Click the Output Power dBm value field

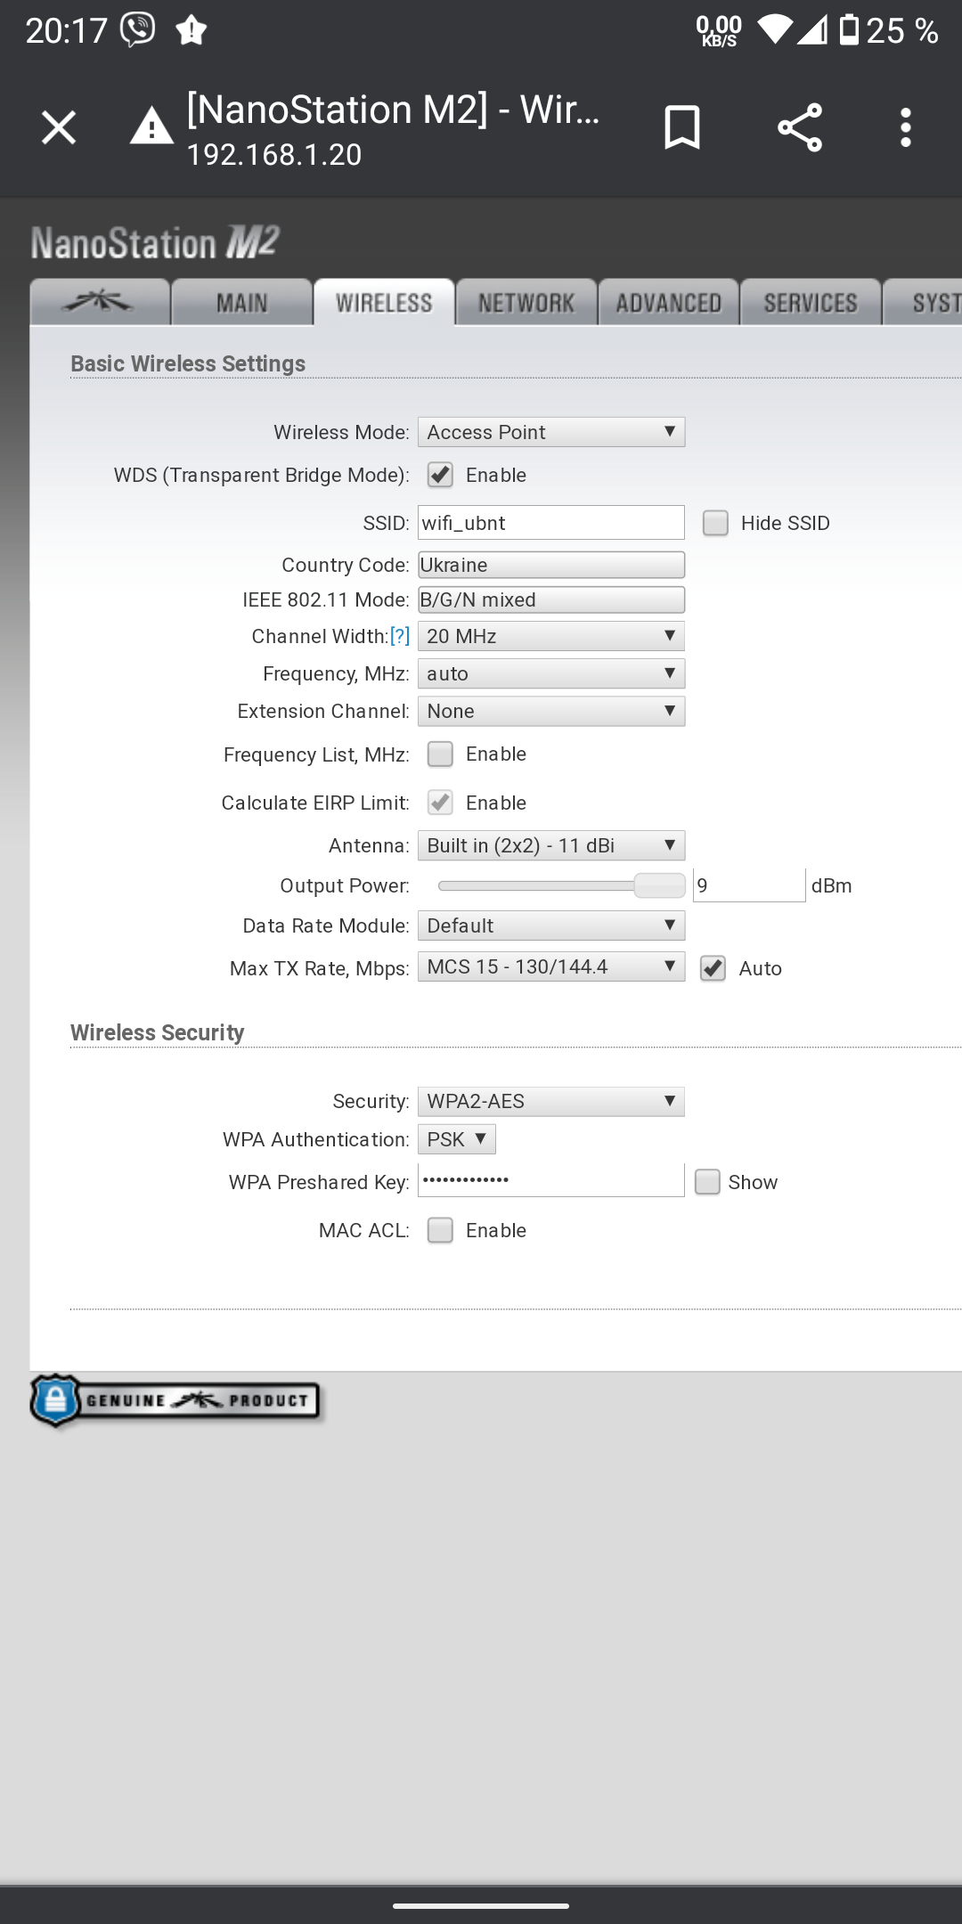pyautogui.click(x=749, y=885)
